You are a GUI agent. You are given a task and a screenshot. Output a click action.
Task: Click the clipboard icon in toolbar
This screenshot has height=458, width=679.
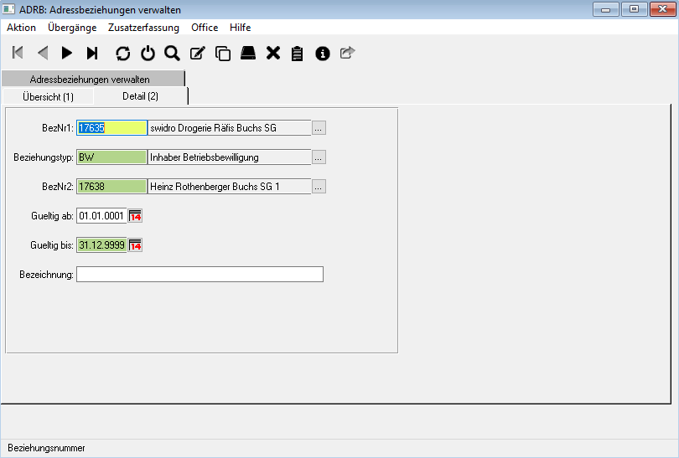point(297,54)
